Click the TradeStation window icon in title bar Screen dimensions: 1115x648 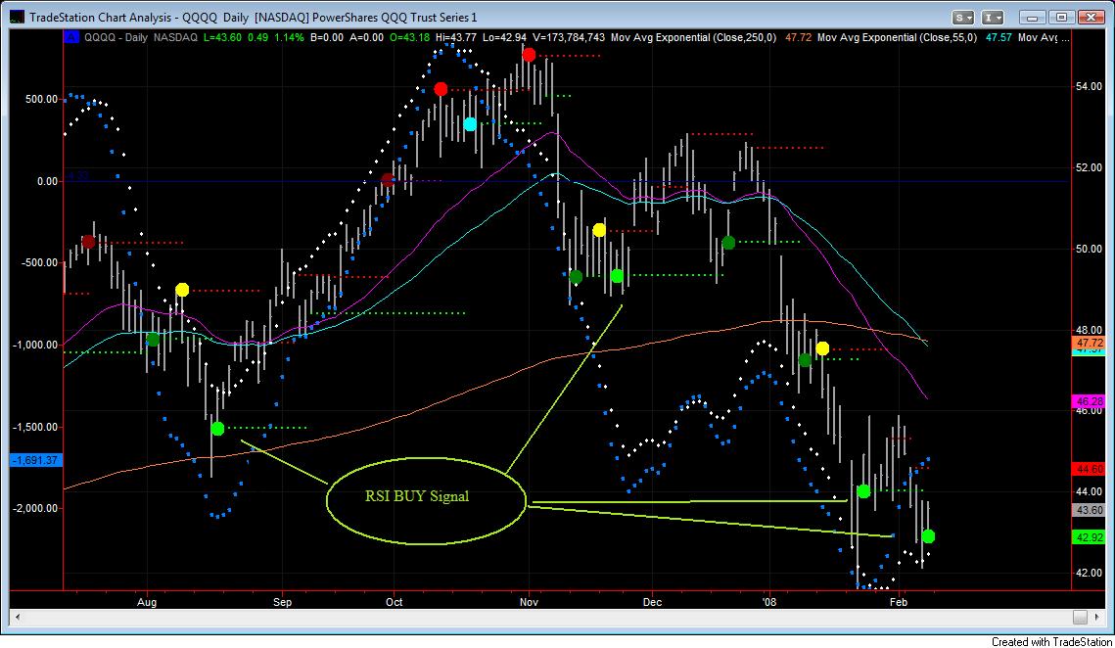17,17
